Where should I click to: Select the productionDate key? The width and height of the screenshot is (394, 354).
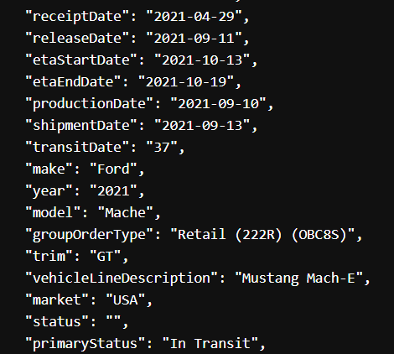[x=93, y=105]
